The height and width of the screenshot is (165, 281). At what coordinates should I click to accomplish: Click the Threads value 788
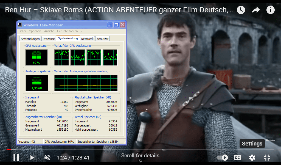[x=66, y=106]
